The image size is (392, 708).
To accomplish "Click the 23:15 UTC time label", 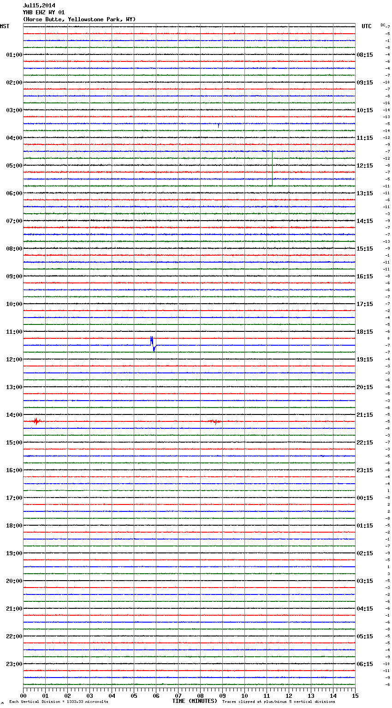I will pos(365,470).
